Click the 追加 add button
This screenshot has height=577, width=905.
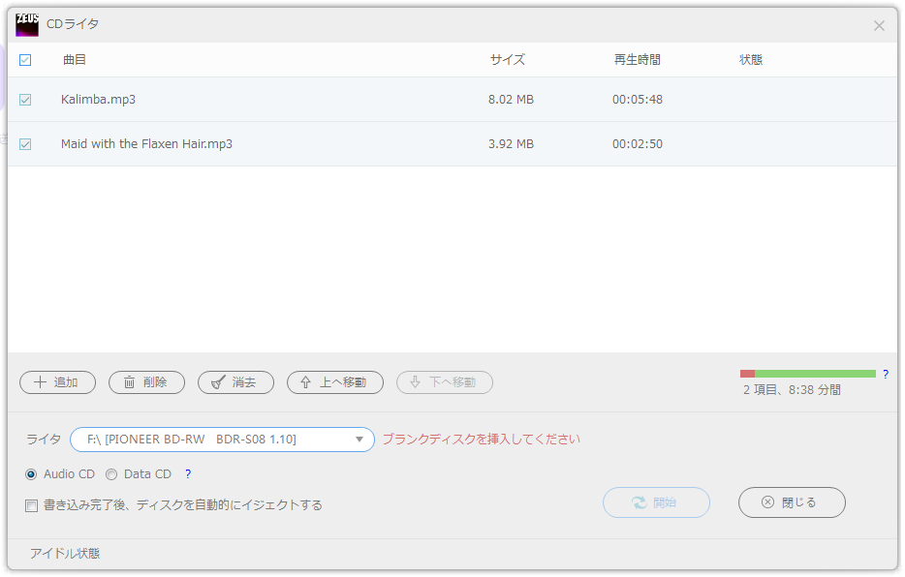pyautogui.click(x=58, y=382)
